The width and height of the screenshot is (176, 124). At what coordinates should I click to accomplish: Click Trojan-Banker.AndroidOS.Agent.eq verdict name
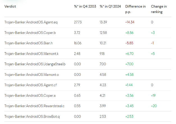coord(31,22)
